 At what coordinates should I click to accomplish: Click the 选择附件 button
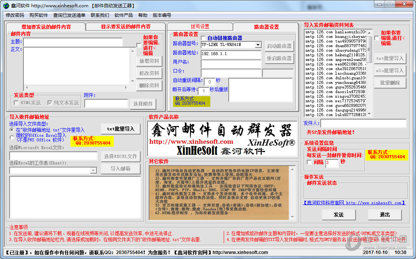[x=143, y=104]
